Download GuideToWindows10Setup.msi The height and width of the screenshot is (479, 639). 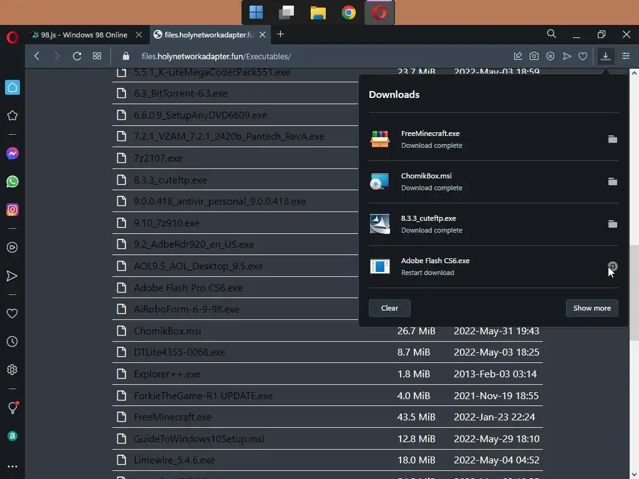(x=199, y=438)
